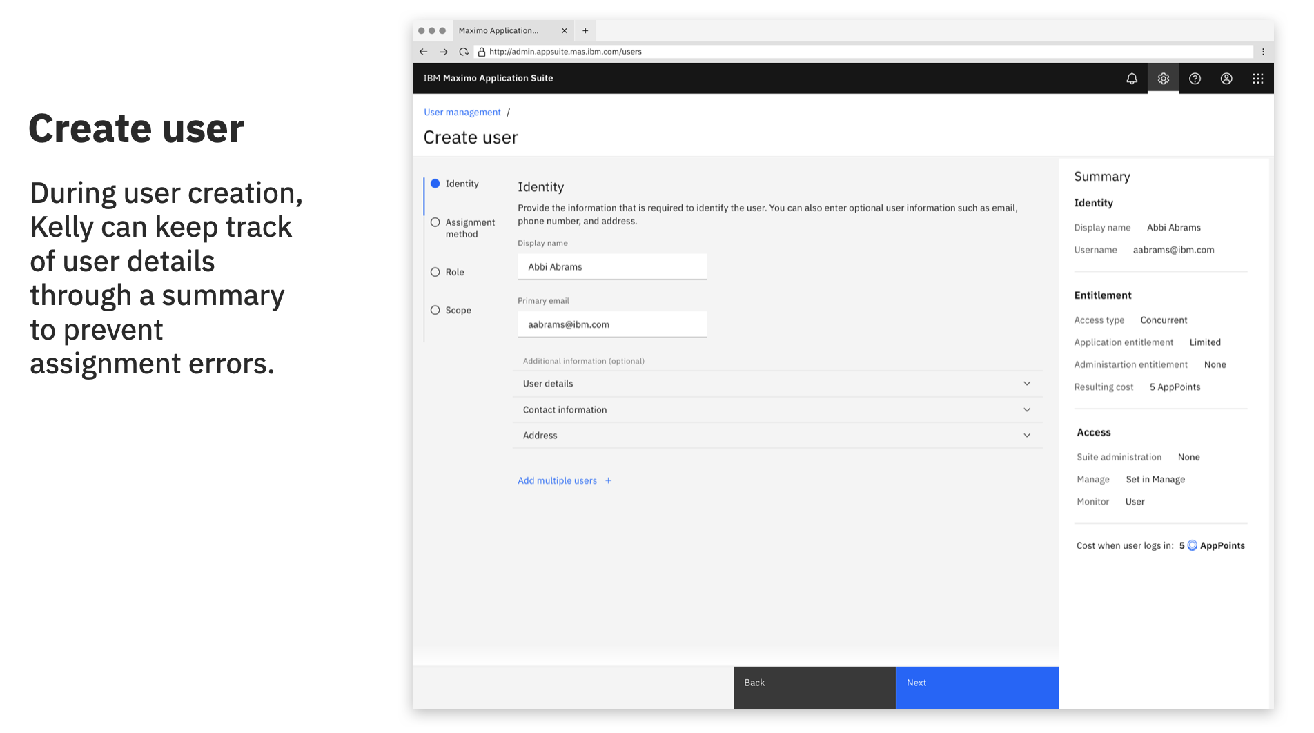Click the Create user page heading
Image resolution: width=1314 pixels, height=733 pixels.
tap(471, 137)
